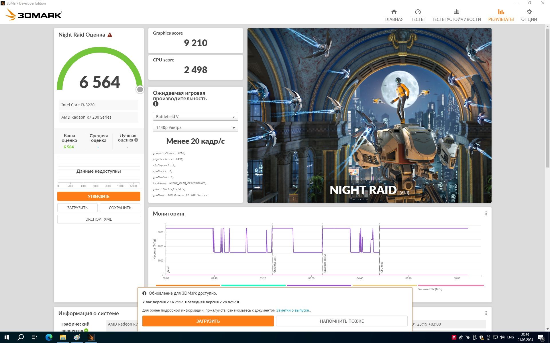Click the УТВЕРДИТЬ button
550x343 pixels.
click(x=99, y=196)
